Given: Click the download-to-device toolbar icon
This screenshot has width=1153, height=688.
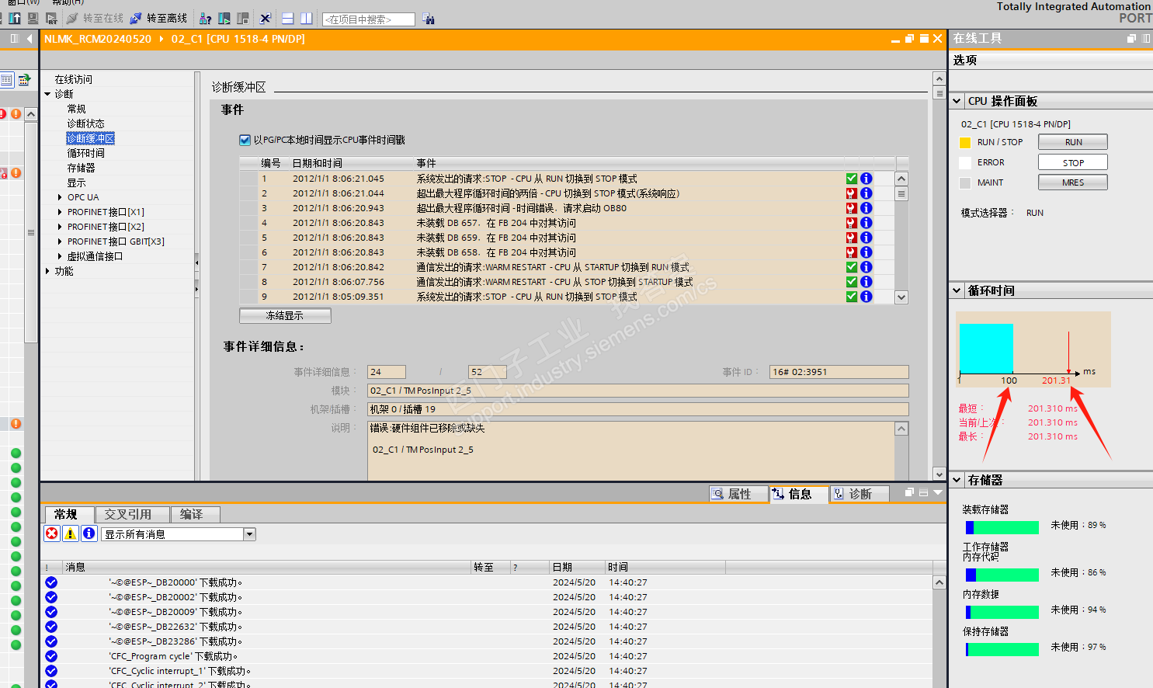Looking at the screenshot, I should tap(15, 18).
